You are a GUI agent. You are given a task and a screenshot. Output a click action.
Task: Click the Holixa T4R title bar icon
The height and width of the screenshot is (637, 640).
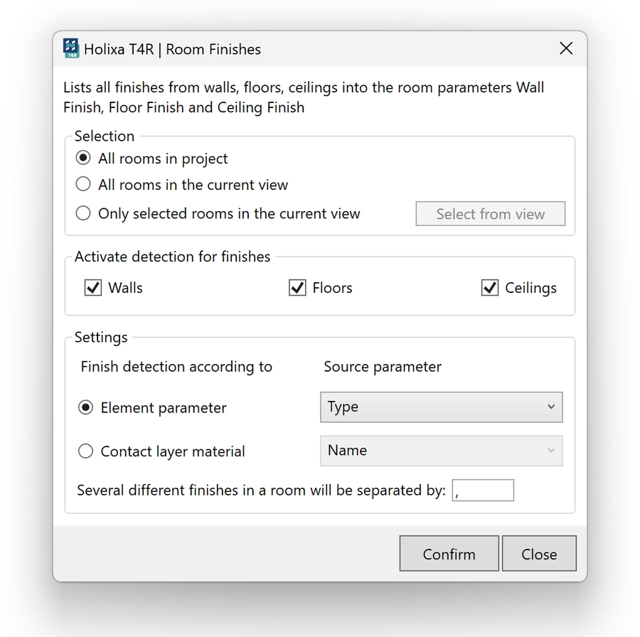coord(71,48)
